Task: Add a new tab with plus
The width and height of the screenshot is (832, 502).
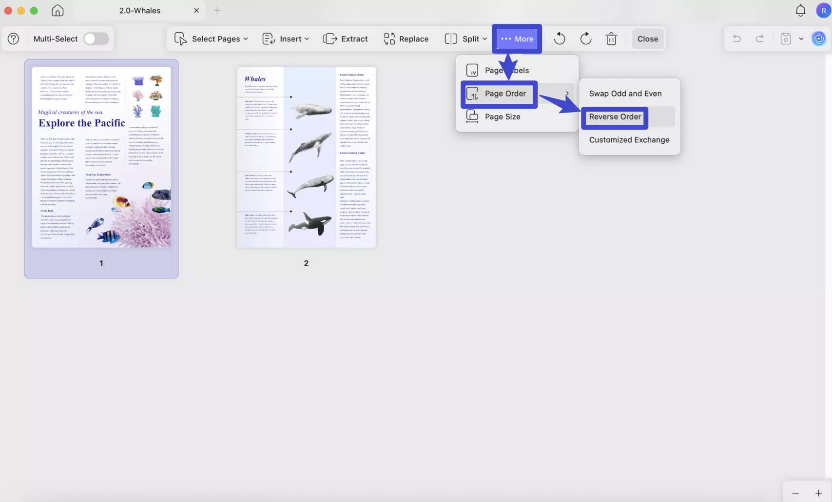Action: [217, 10]
